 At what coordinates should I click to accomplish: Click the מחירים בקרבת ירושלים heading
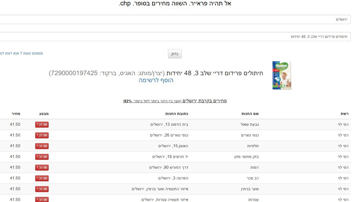pyautogui.click(x=205, y=101)
